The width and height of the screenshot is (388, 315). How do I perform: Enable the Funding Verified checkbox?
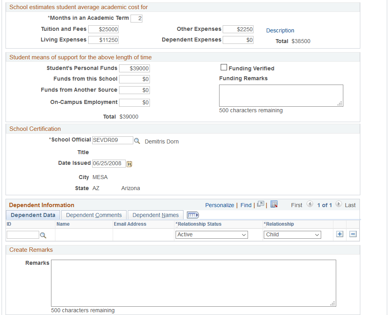pyautogui.click(x=224, y=67)
